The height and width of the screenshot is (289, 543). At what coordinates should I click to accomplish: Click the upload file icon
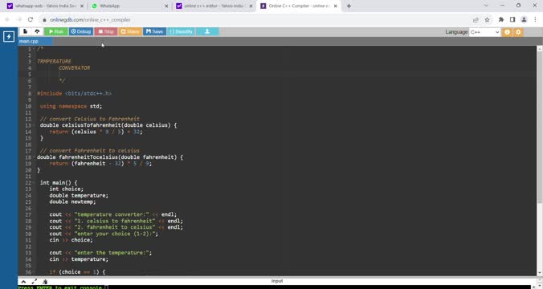(37, 31)
